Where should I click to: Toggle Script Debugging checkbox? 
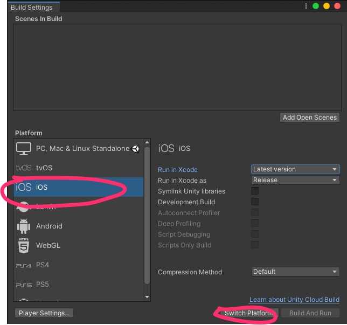[255, 234]
